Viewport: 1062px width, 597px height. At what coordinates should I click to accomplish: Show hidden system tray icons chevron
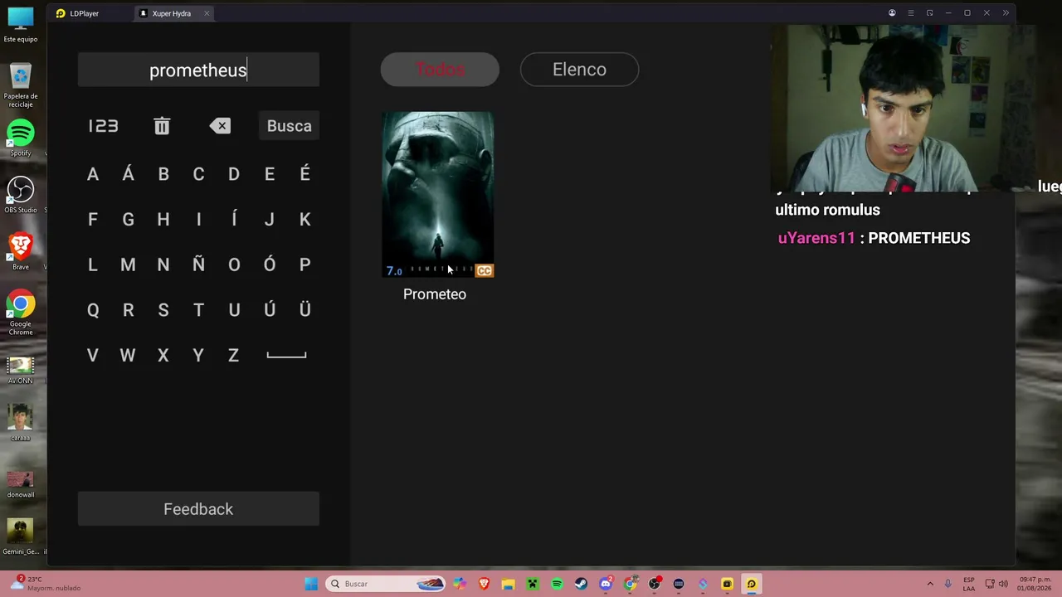point(930,584)
